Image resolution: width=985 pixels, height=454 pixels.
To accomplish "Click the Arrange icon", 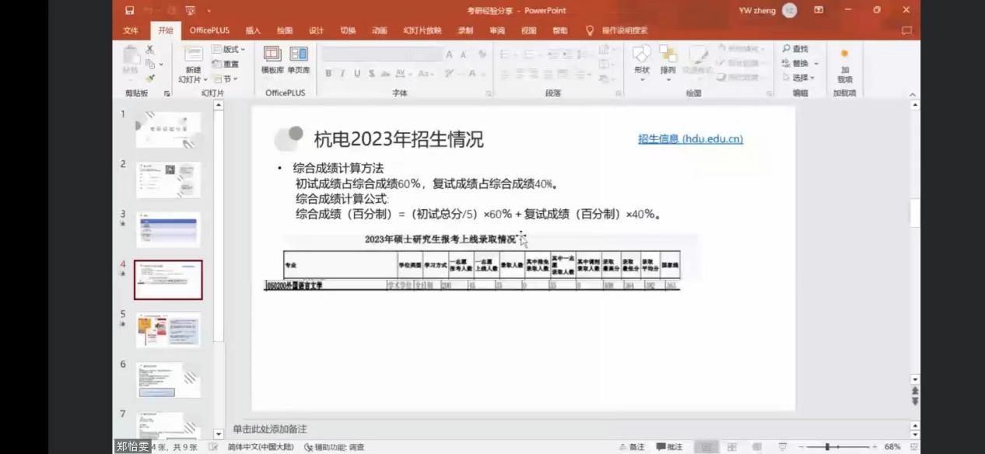I will [x=668, y=54].
